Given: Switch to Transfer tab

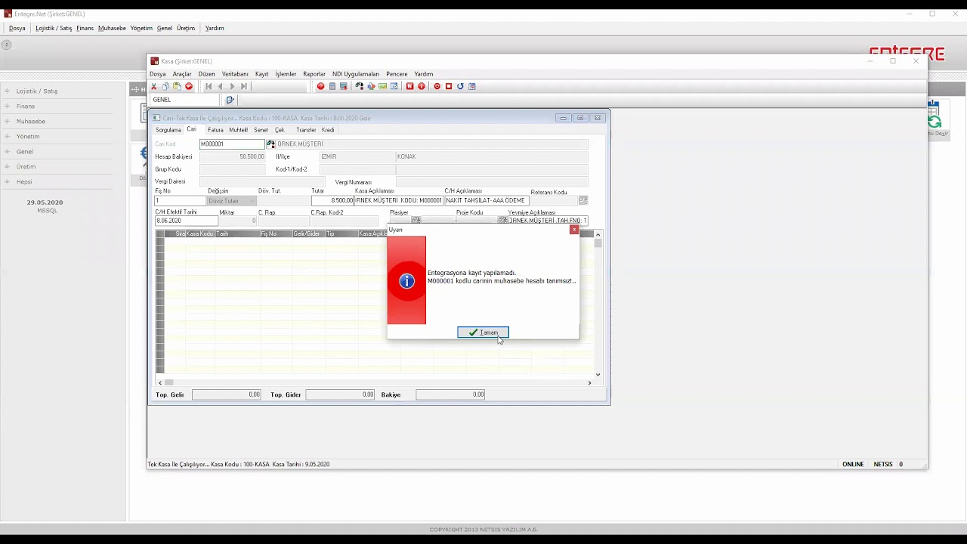Looking at the screenshot, I should tap(306, 130).
